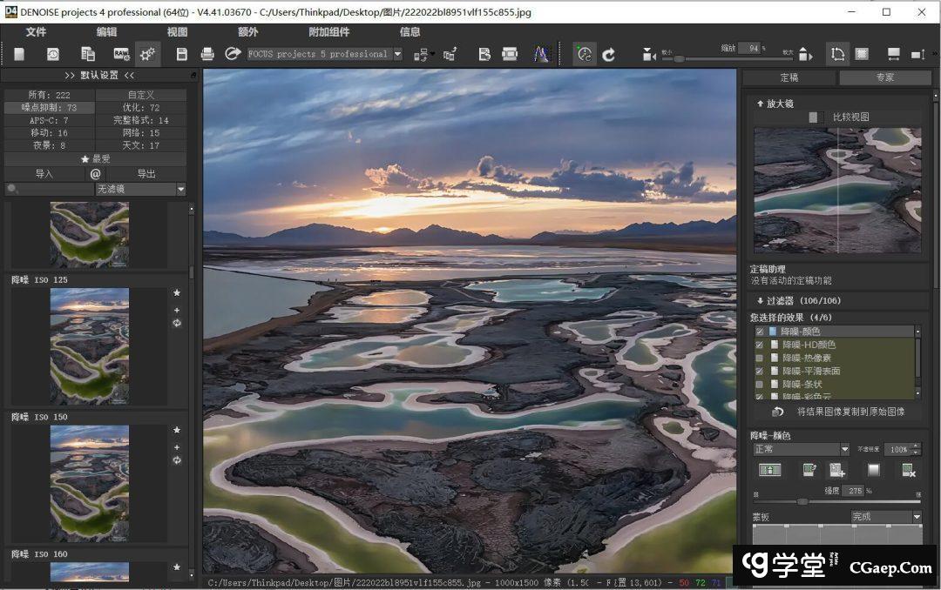The width and height of the screenshot is (941, 590).
Task: Click the save disk icon in toolbar
Action: tap(182, 54)
